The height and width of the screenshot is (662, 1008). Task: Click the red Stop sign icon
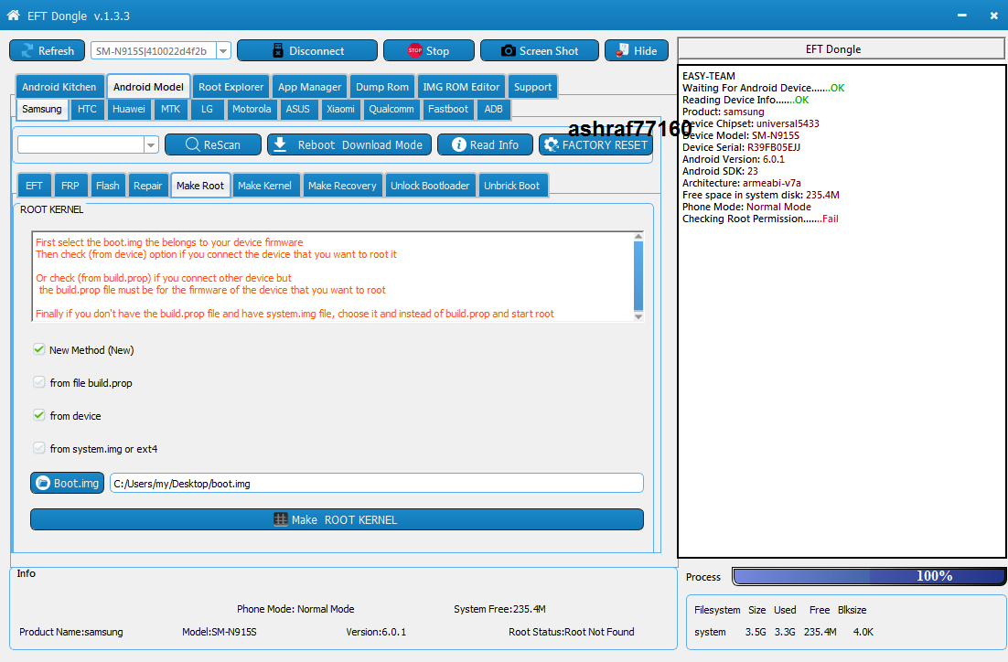click(415, 50)
